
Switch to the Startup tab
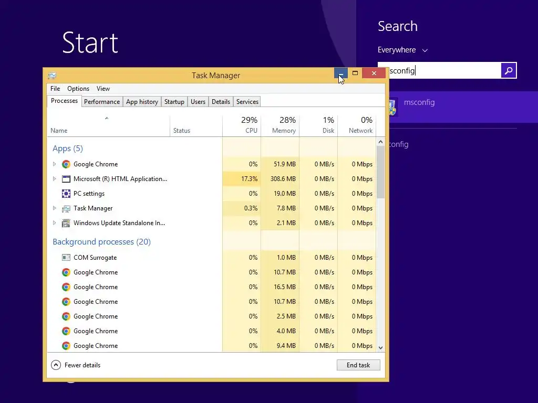pyautogui.click(x=174, y=102)
